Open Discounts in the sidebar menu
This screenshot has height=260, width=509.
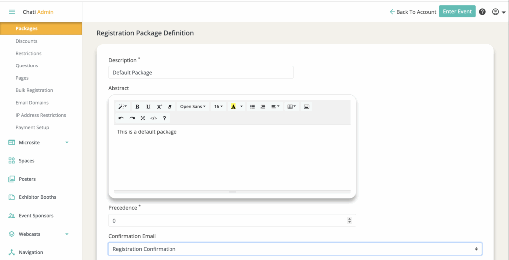point(26,41)
